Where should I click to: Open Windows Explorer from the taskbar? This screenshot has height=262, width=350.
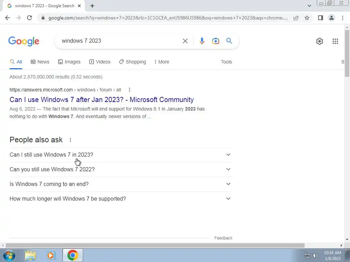[30, 256]
